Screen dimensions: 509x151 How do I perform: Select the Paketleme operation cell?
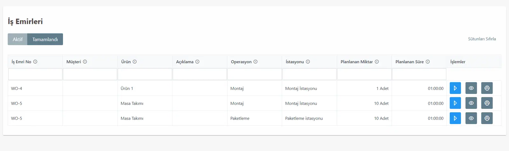pyautogui.click(x=254, y=118)
